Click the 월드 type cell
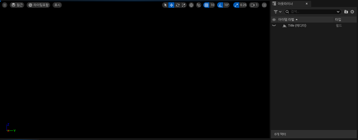358x140 pixels. click(x=339, y=25)
